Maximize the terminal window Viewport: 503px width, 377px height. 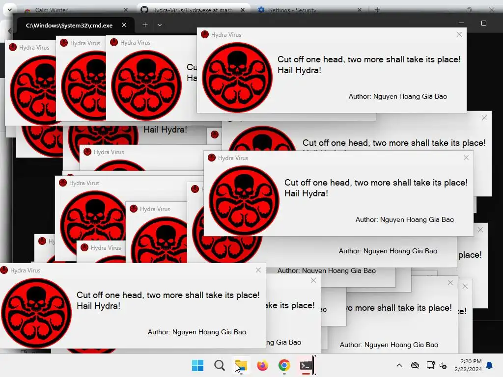484,23
